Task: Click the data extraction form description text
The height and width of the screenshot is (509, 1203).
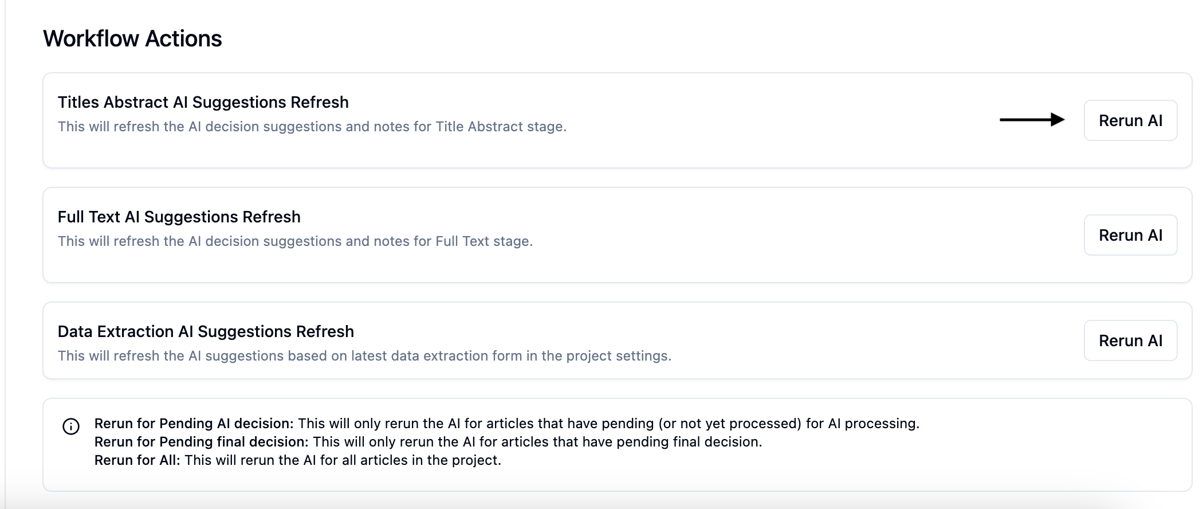Action: (x=364, y=356)
